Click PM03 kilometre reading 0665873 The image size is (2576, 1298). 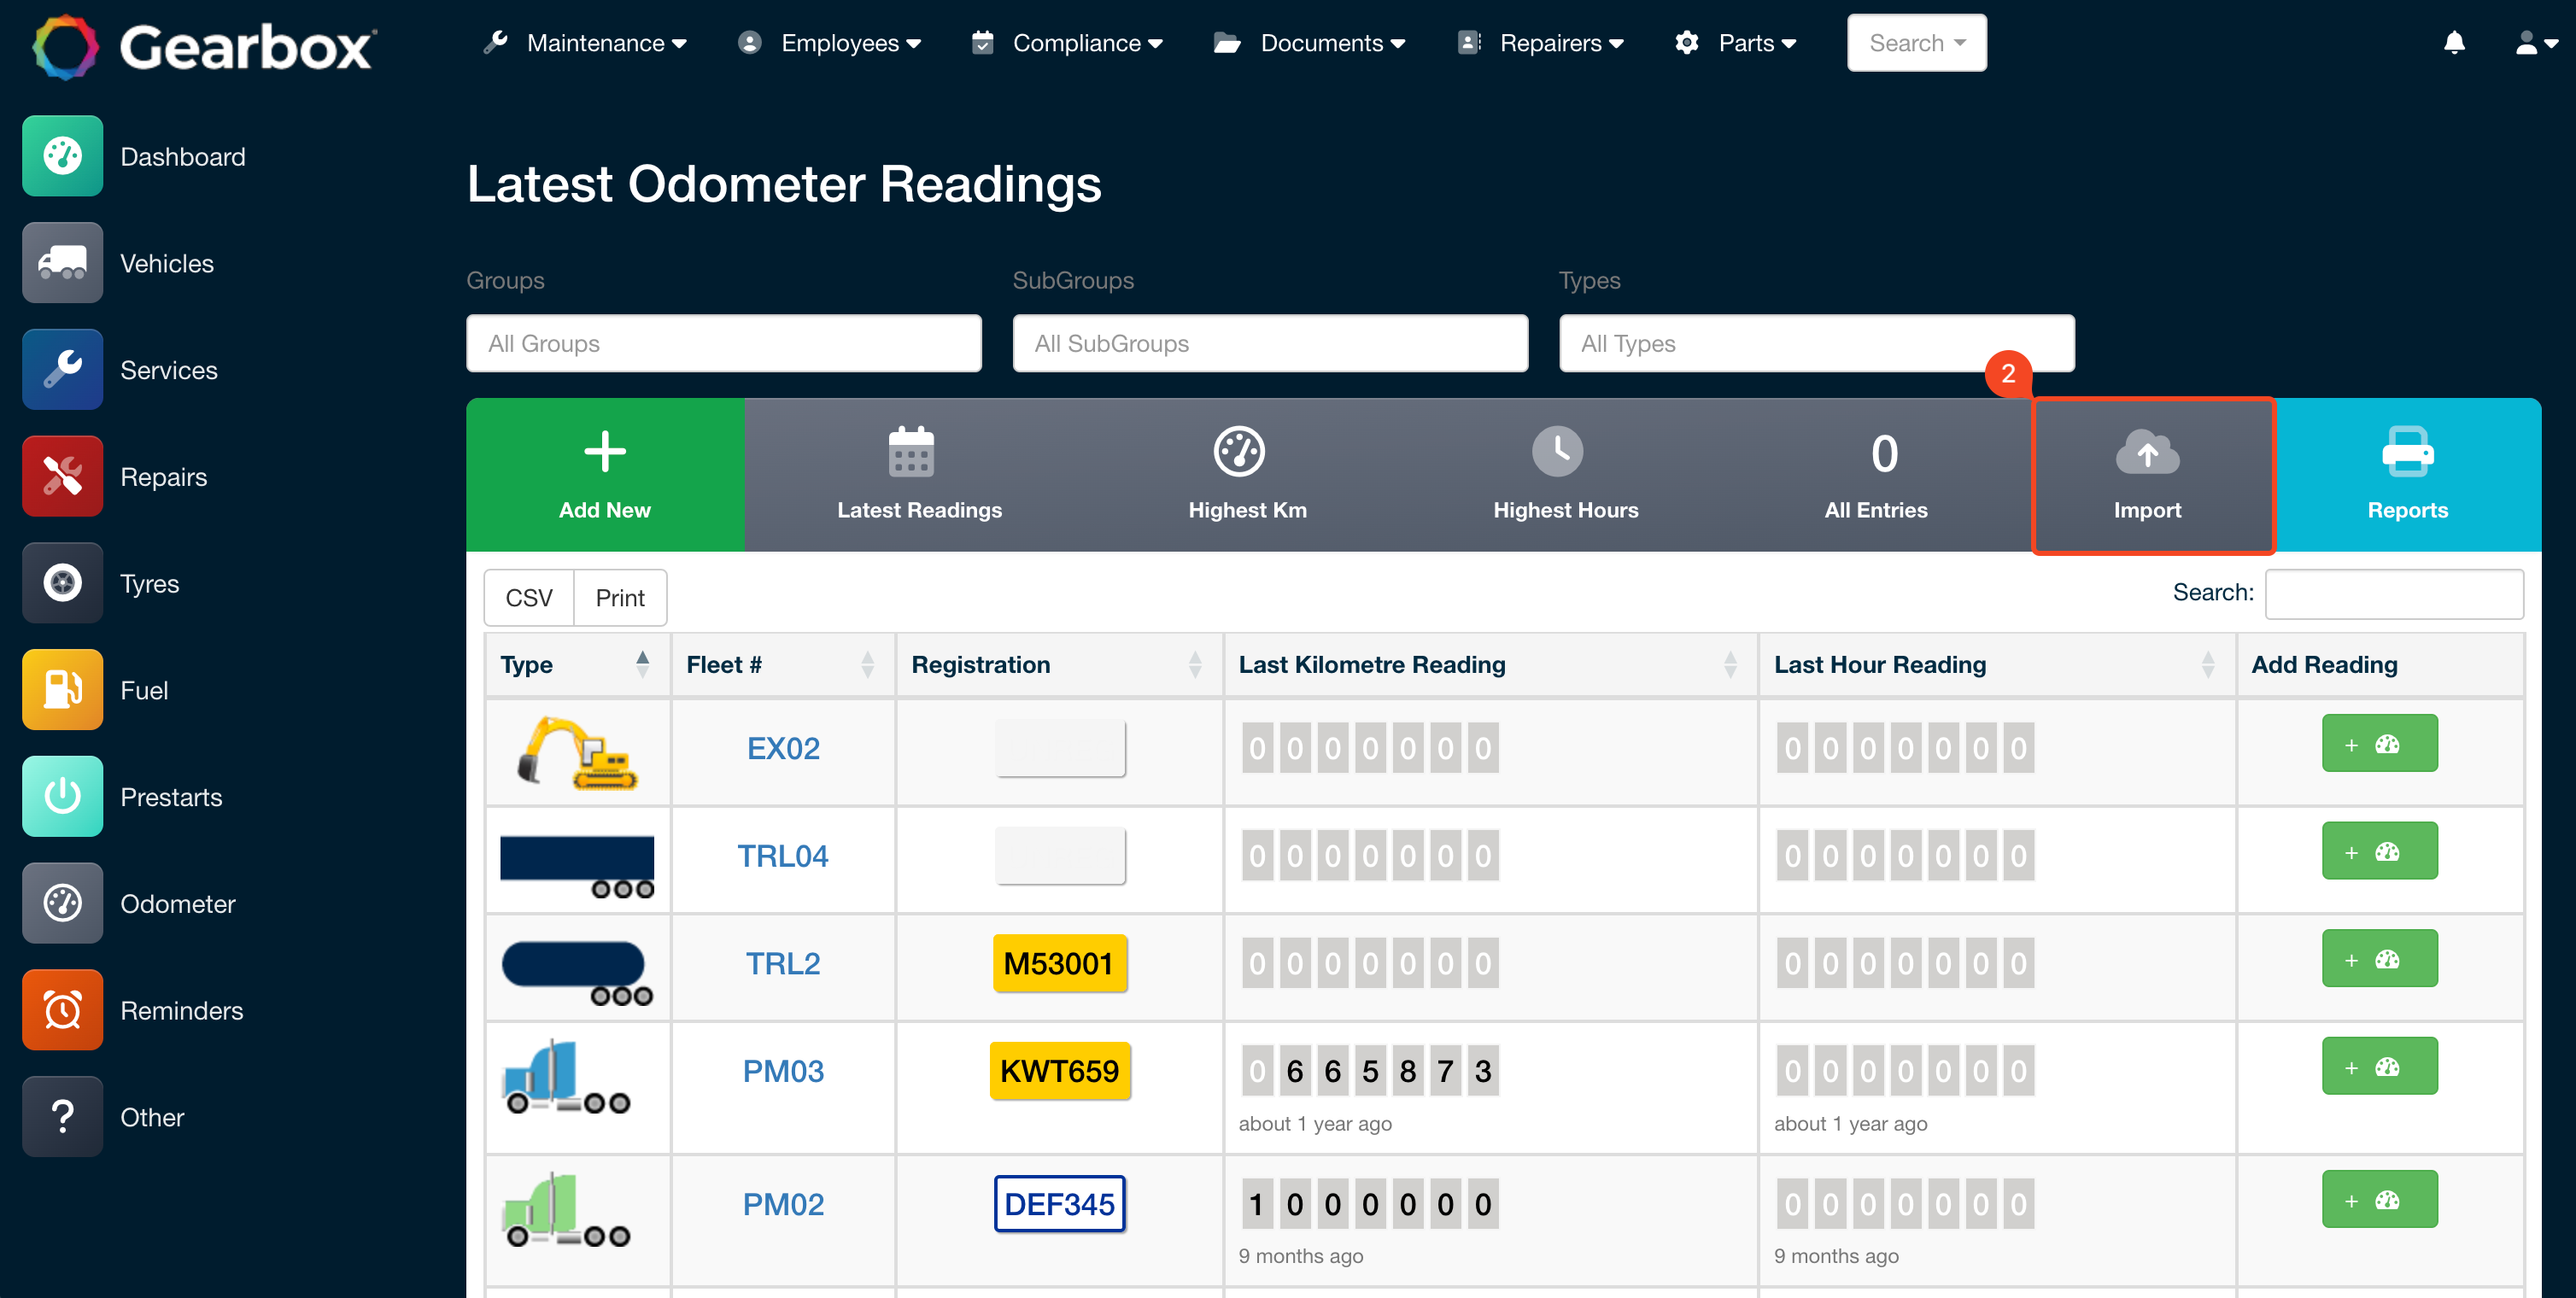(x=1370, y=1071)
